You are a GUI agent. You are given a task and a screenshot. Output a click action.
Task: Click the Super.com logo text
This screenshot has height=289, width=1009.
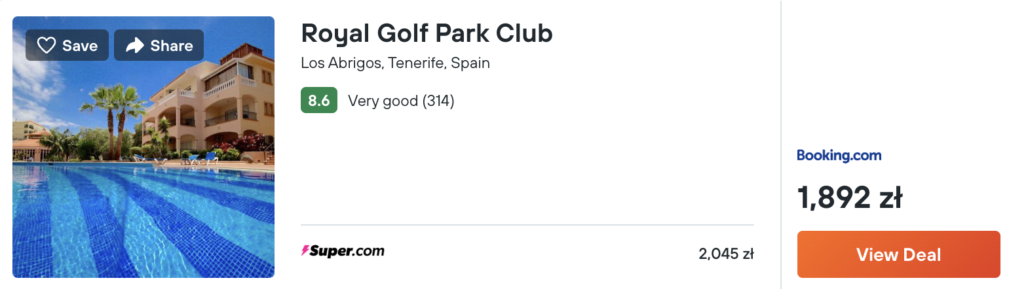347,250
